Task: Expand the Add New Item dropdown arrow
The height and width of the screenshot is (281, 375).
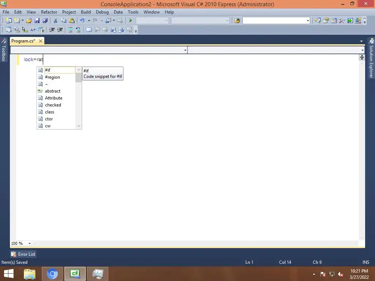Action: (x=23, y=20)
